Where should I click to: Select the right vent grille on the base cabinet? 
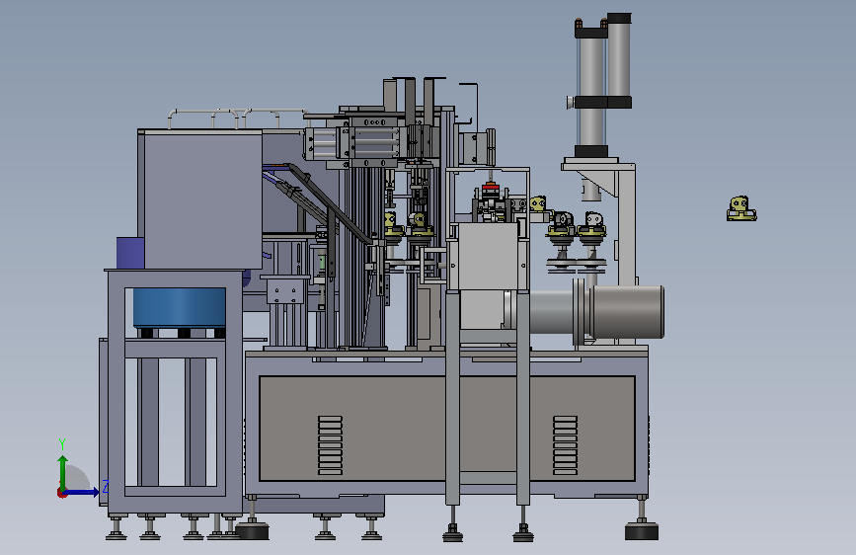click(x=565, y=445)
